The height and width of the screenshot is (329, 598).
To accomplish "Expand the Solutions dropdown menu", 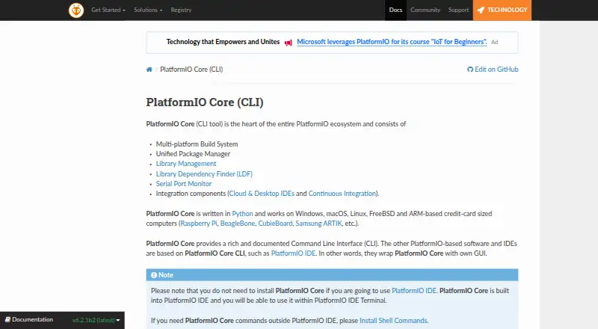I will 148,10.
